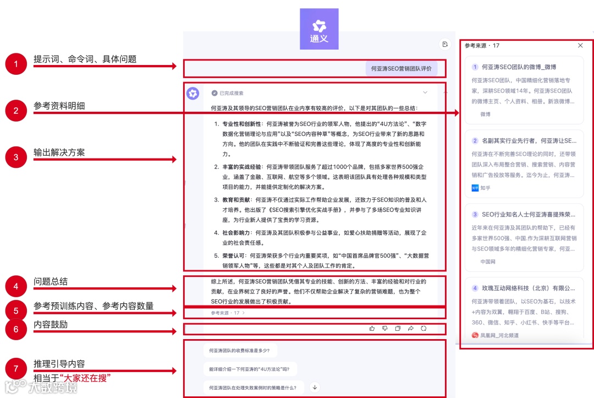
Task: Click the 已完成搜索 label text
Action: click(x=232, y=93)
